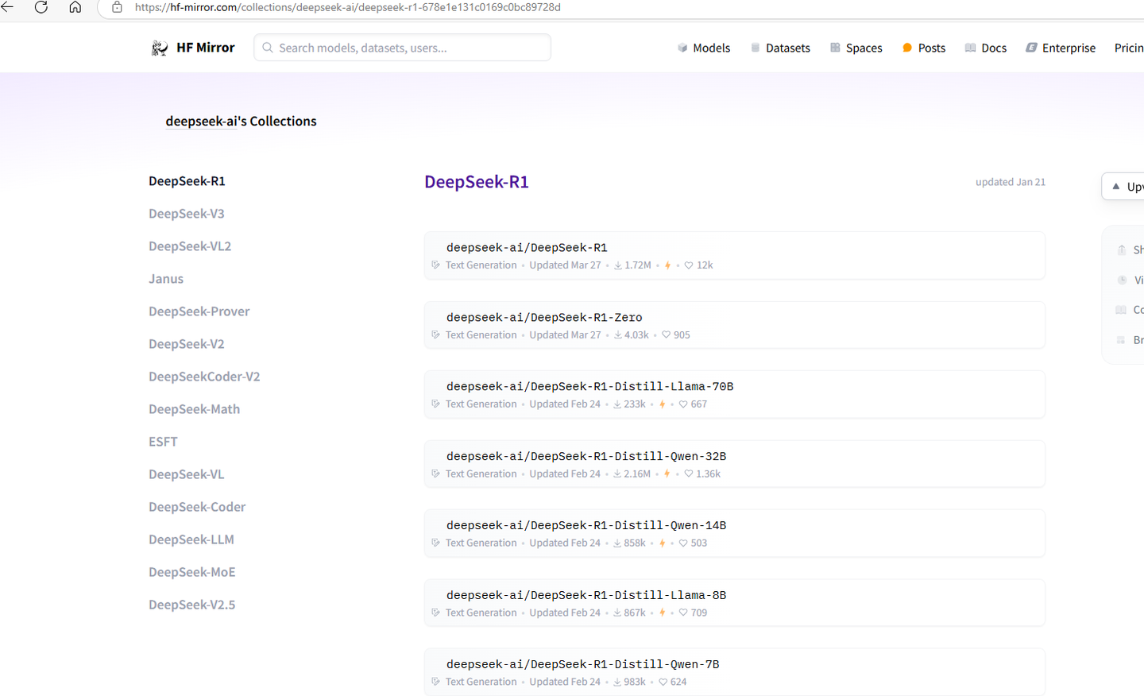The width and height of the screenshot is (1144, 696).
Task: Open the deepseek-ai/DeepSeek-R1-Distill-Qwen-32B model card
Action: pos(586,456)
